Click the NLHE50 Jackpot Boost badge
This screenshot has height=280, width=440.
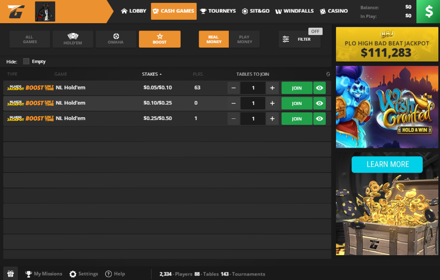30,118
